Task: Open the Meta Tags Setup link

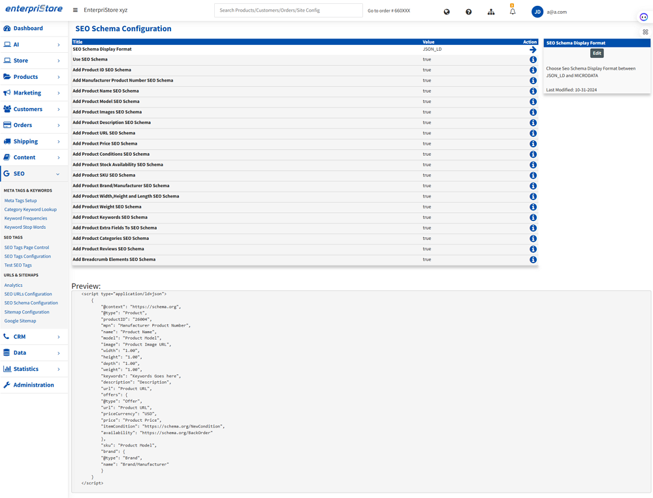Action: [x=21, y=201]
